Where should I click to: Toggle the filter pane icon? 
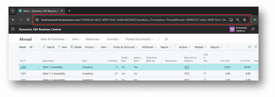tap(256, 47)
